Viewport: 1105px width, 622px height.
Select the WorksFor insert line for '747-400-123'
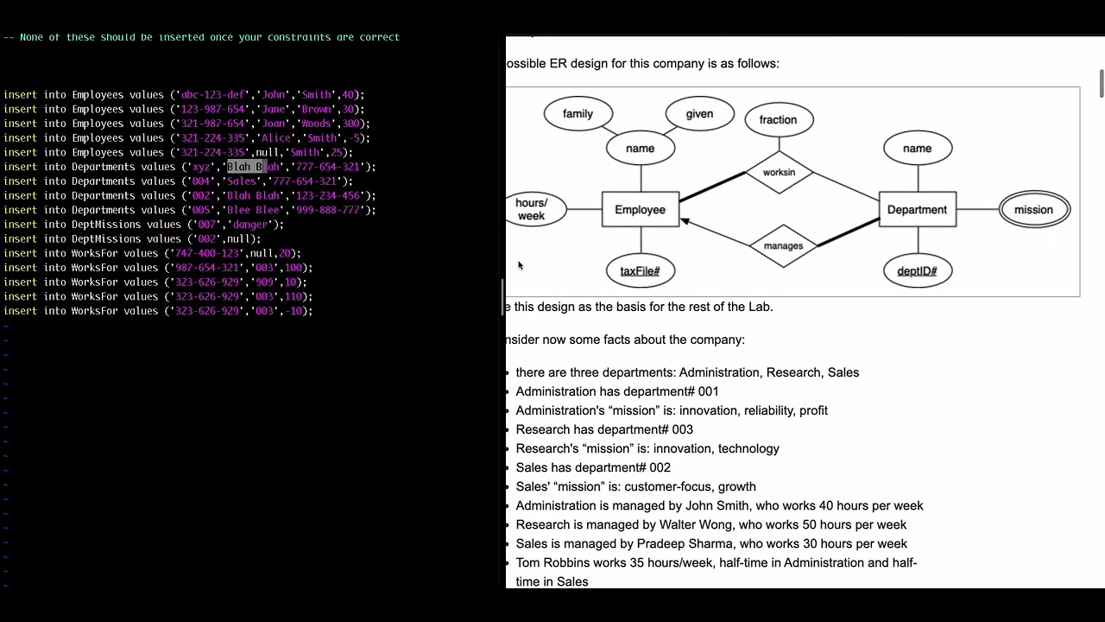point(152,253)
